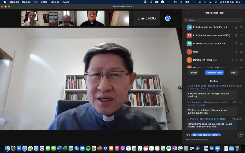245x153 pixels.
Task: Open the chat recipient 'Todos' dropdown
Action: click(x=206, y=135)
